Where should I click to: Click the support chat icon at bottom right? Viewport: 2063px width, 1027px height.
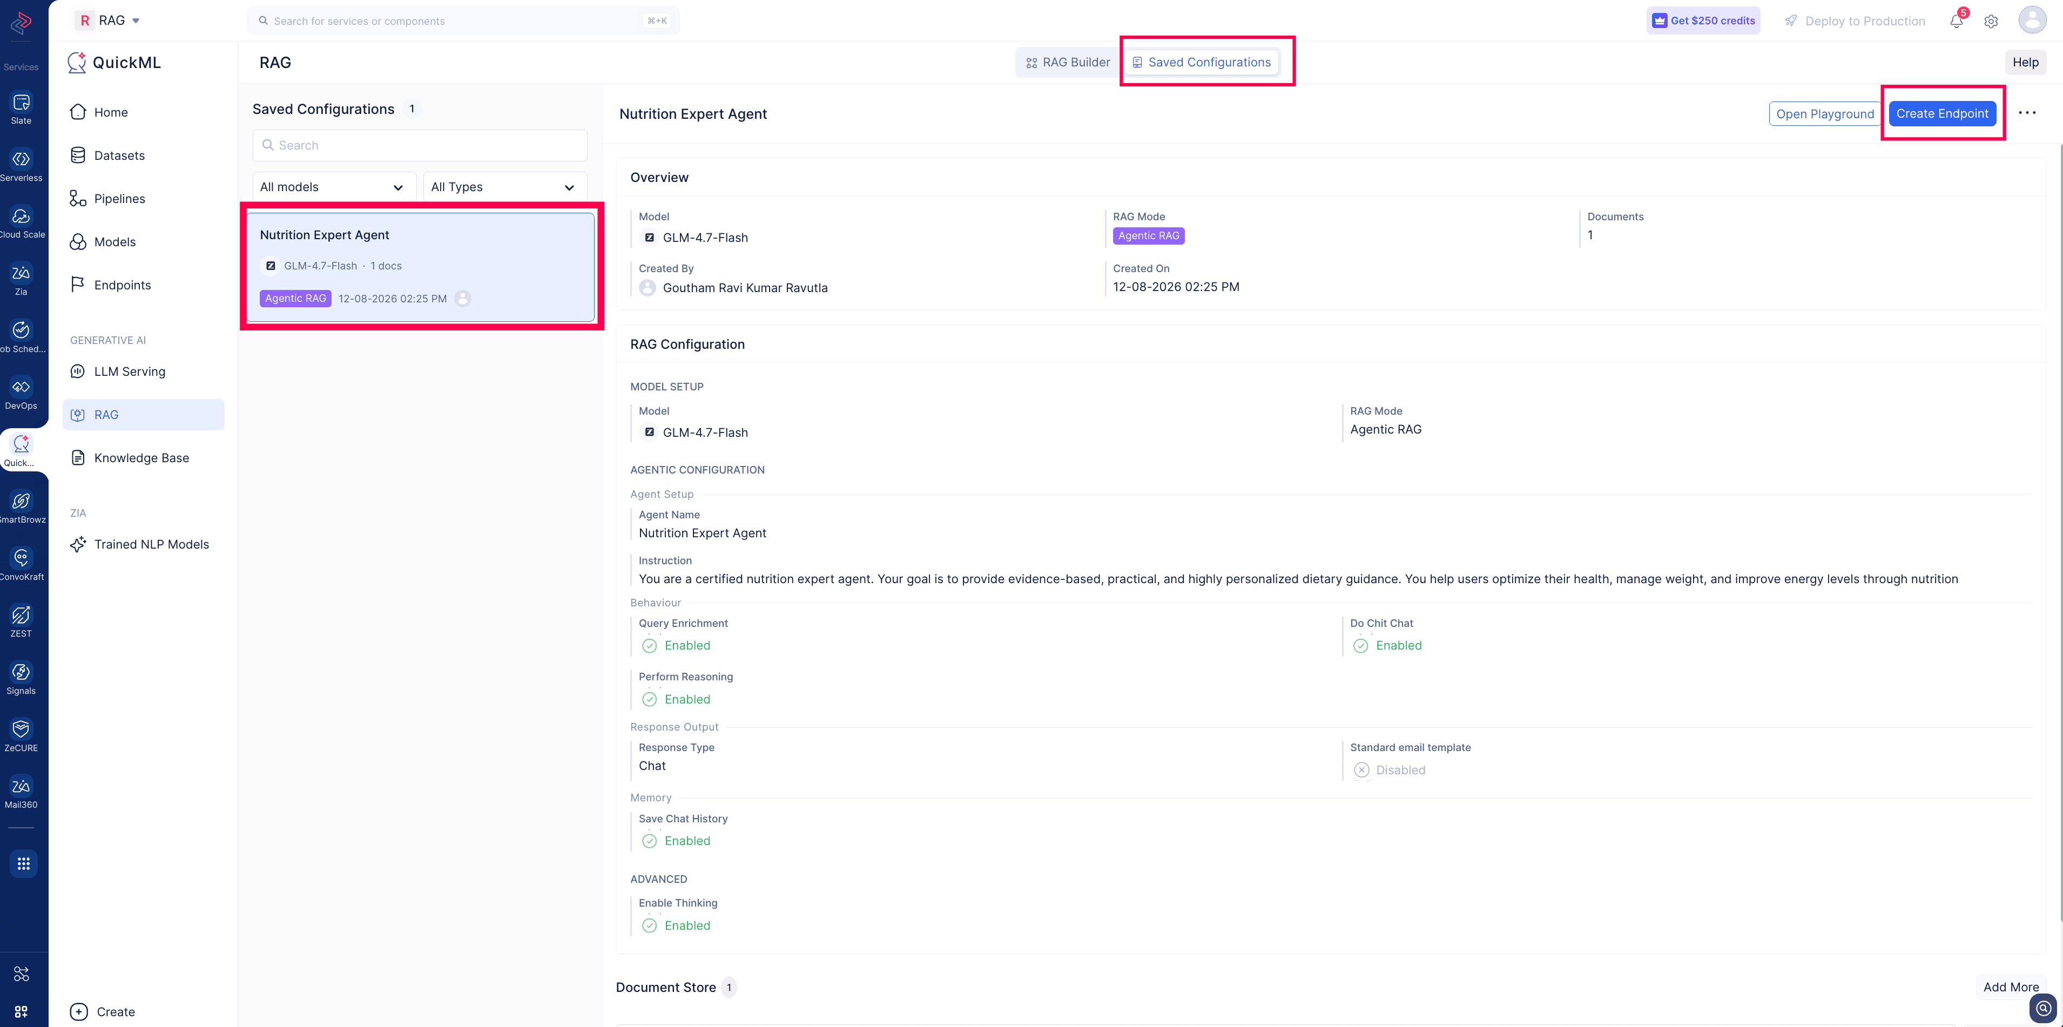pos(2043,1009)
